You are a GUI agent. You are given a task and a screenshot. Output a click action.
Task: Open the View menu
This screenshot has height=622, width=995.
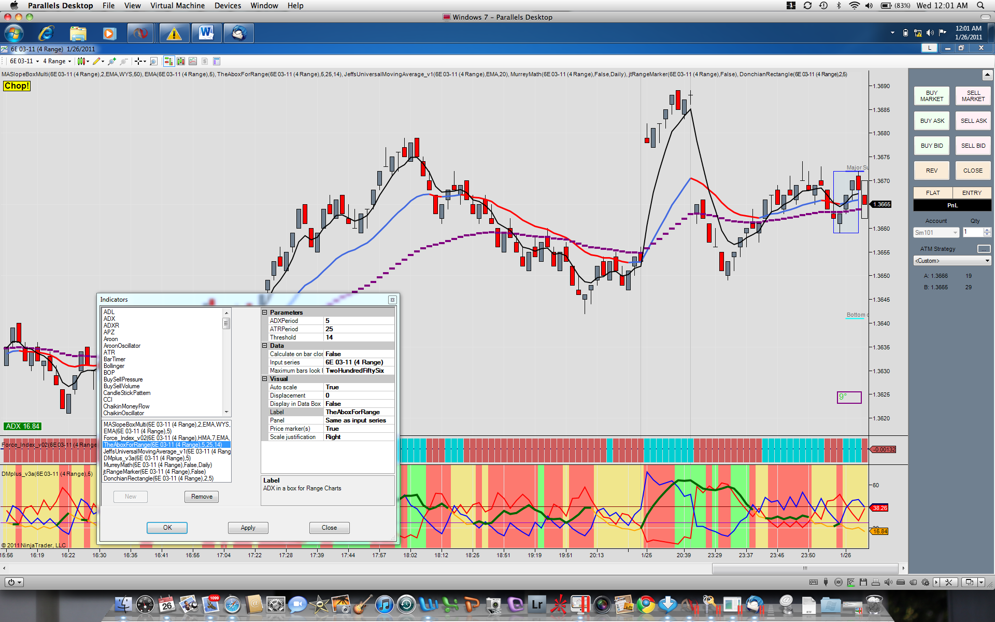pos(132,6)
